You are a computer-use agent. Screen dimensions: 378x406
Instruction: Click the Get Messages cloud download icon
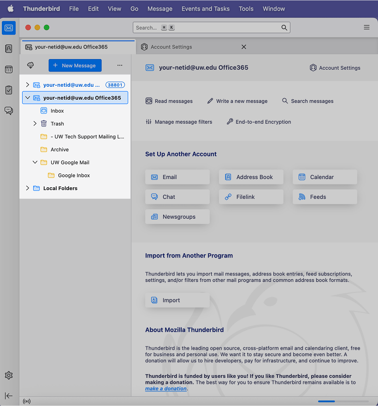pos(30,66)
